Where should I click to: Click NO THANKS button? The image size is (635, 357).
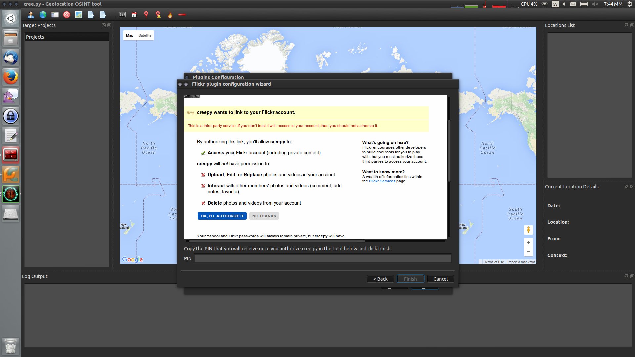264,216
